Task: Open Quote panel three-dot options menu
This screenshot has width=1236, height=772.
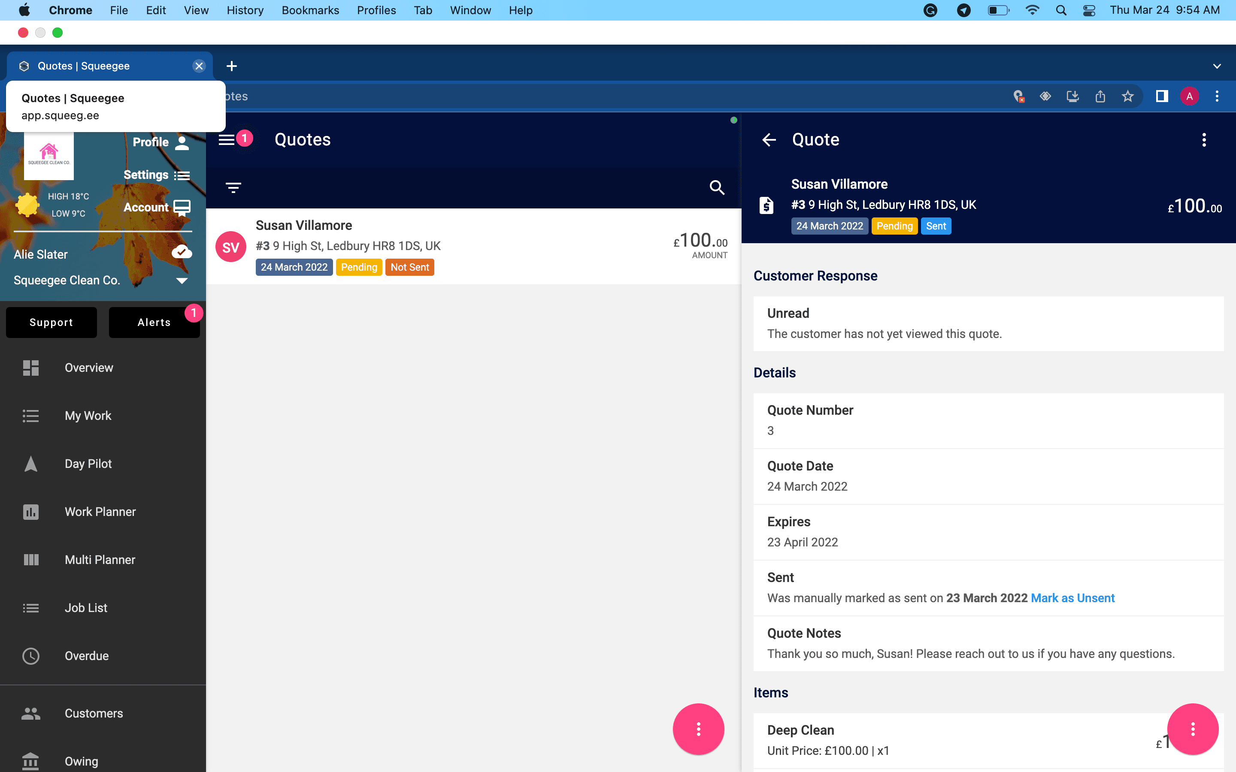Action: pos(1204,139)
